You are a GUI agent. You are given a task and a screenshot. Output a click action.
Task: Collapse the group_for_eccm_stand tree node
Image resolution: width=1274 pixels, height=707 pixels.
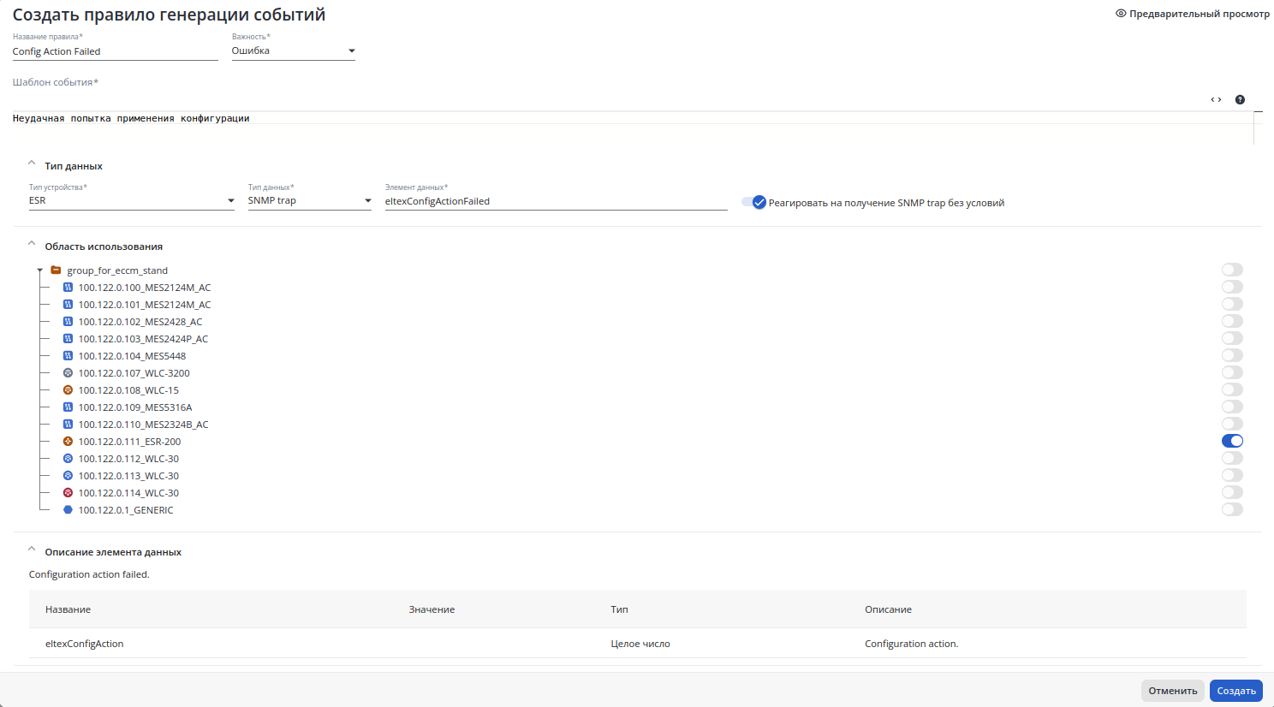40,270
